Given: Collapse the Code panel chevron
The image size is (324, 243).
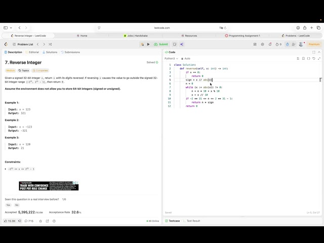Looking at the screenshot, I should click(319, 52).
